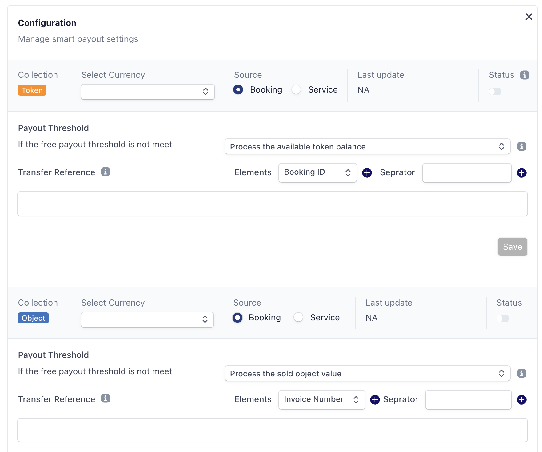Viewport: 542px width, 452px height.
Task: Add the Booking ID element via plus icon
Action: pyautogui.click(x=367, y=173)
